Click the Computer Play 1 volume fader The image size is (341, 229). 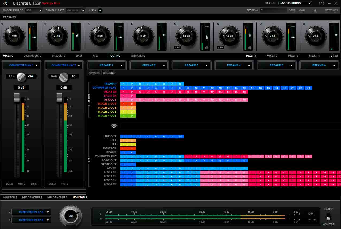[x=17, y=97]
